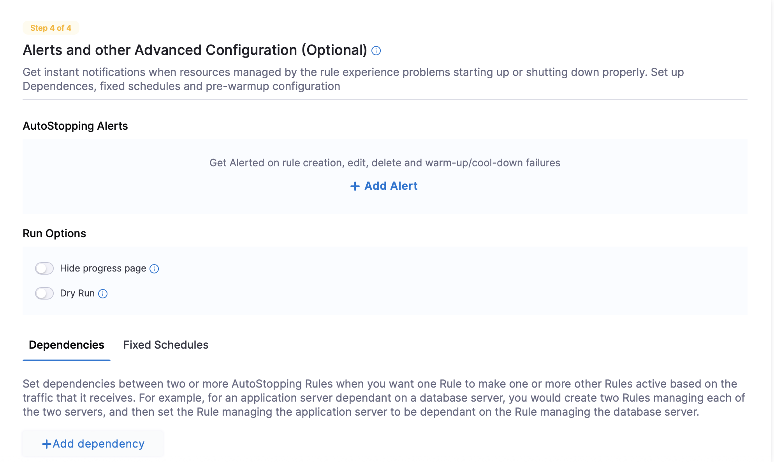Enable the Hide progress page toggle

(x=44, y=268)
